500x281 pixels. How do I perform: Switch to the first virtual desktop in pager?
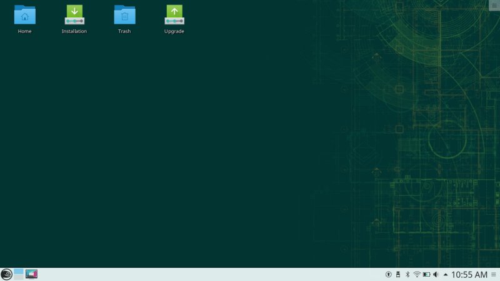[x=19, y=272]
